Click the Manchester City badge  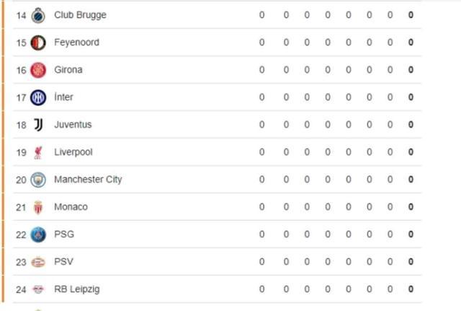click(x=38, y=180)
